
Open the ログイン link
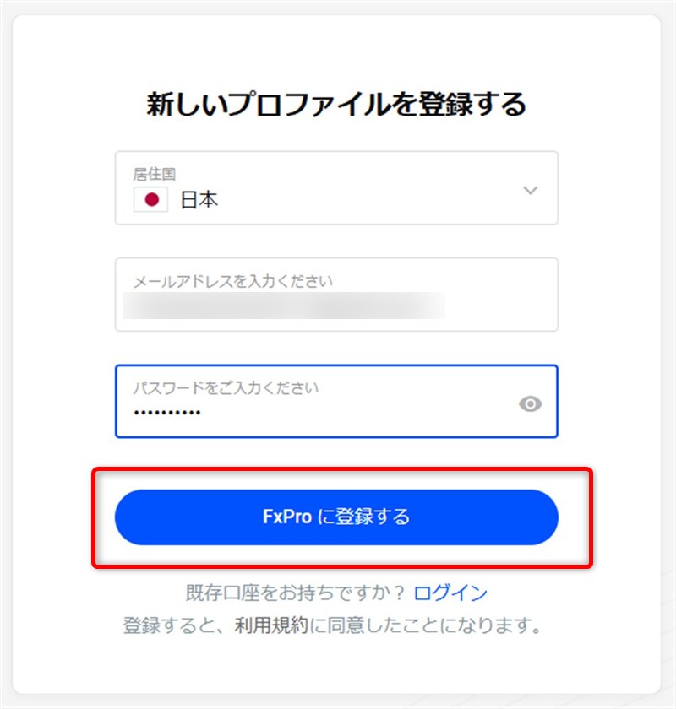tap(450, 593)
